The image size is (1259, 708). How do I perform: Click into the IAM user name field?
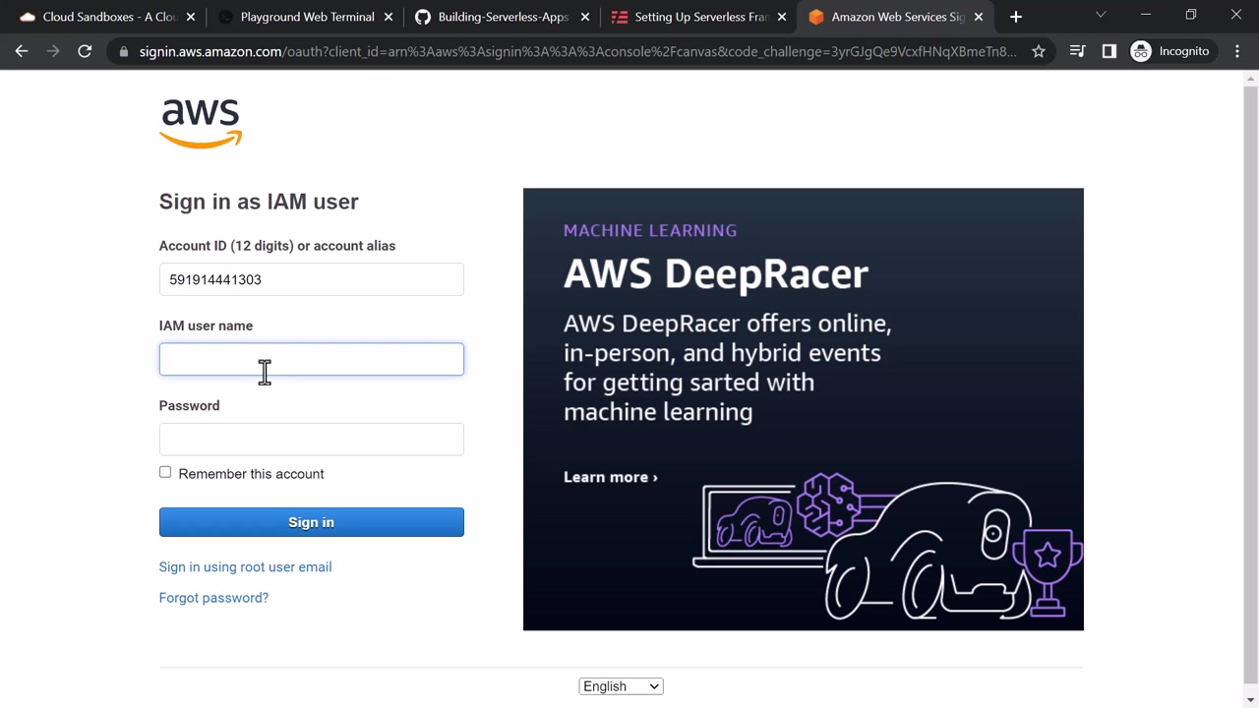tap(311, 359)
